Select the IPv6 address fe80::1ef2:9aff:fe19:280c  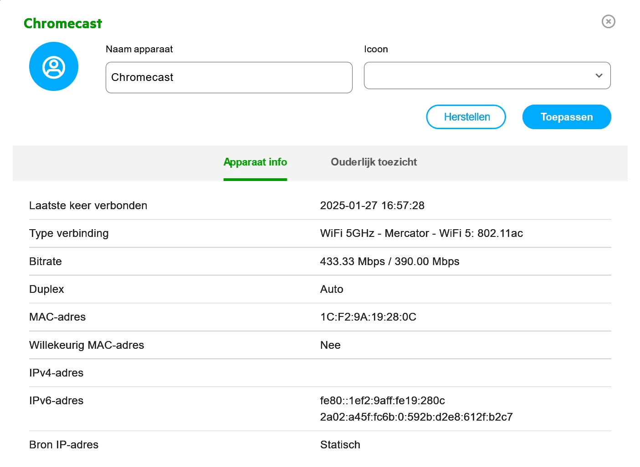[x=382, y=401]
